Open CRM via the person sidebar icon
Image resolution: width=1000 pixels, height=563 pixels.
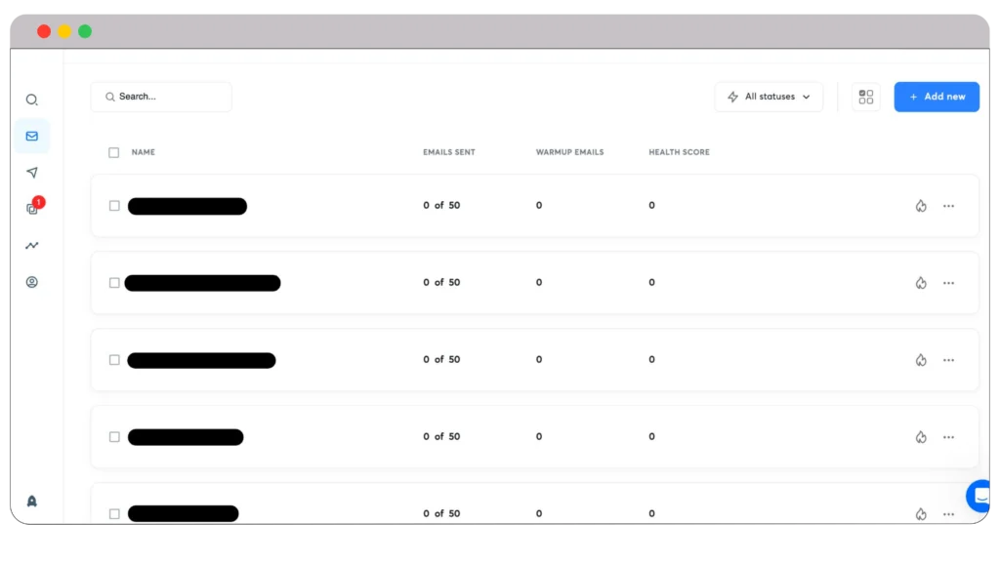pos(32,282)
